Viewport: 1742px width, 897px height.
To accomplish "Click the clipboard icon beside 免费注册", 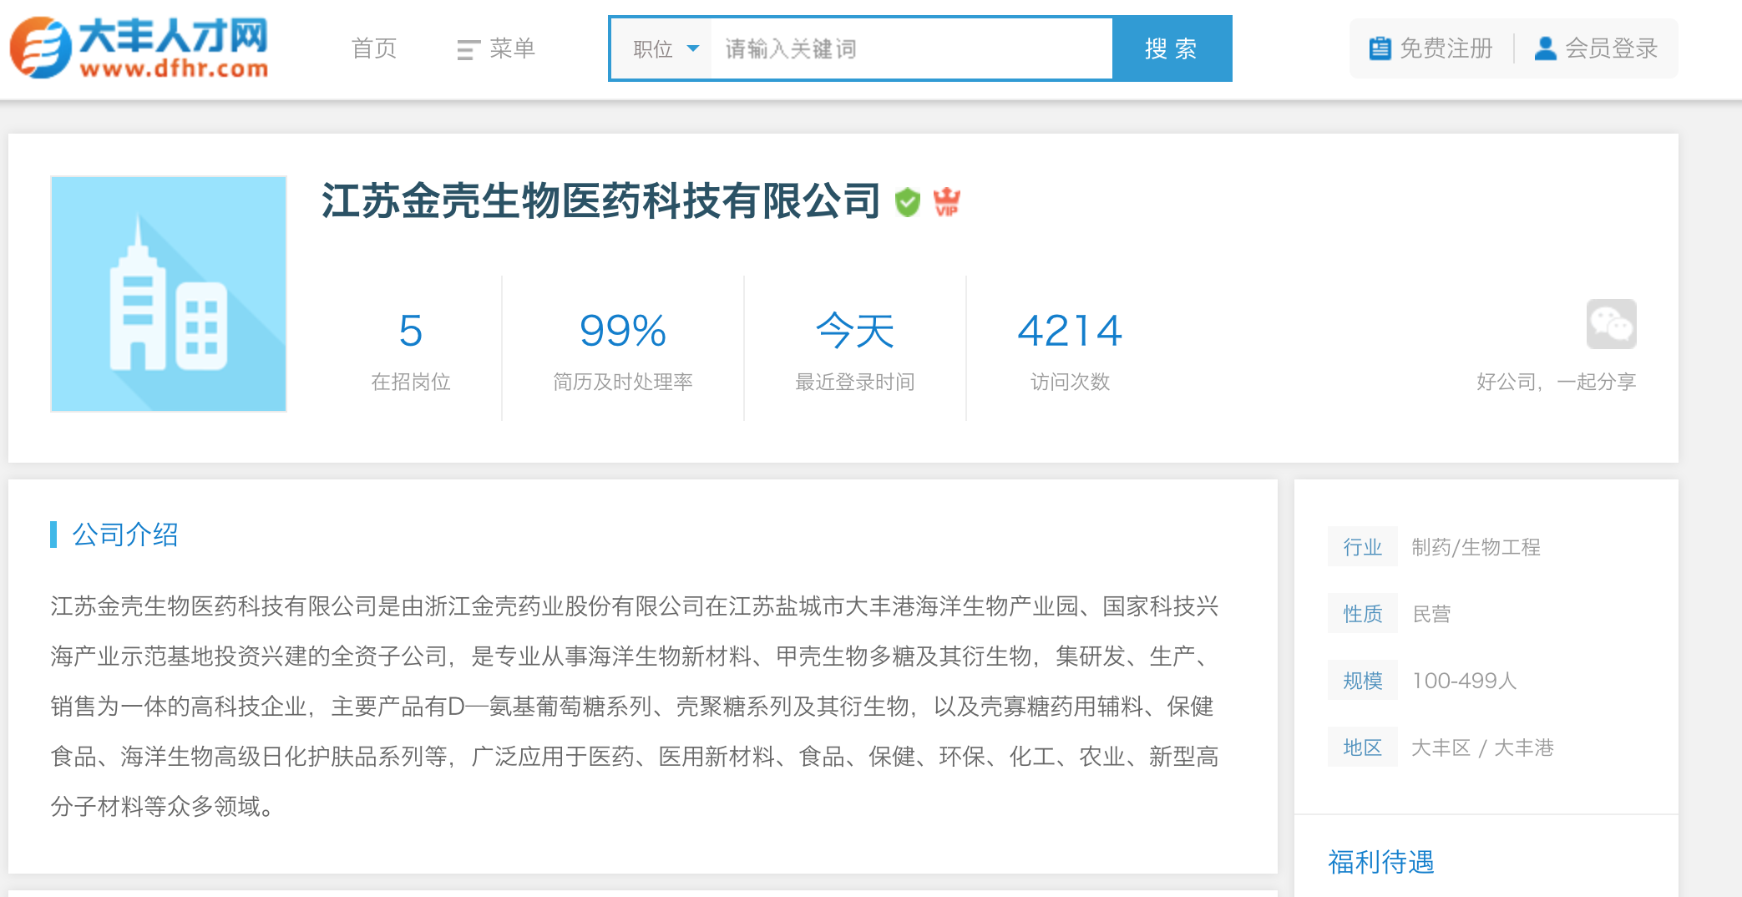I will pyautogui.click(x=1380, y=48).
